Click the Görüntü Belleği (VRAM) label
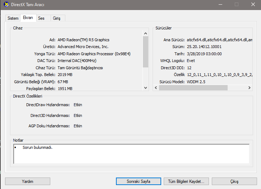Image resolution: width=261 pixels, height=189 pixels. pos(34,82)
